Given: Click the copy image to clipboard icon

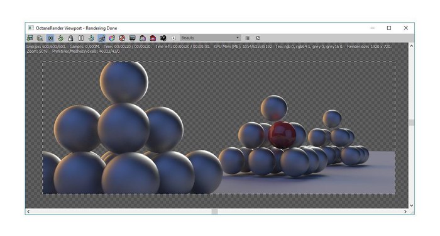Looking at the screenshot, I should point(40,38).
